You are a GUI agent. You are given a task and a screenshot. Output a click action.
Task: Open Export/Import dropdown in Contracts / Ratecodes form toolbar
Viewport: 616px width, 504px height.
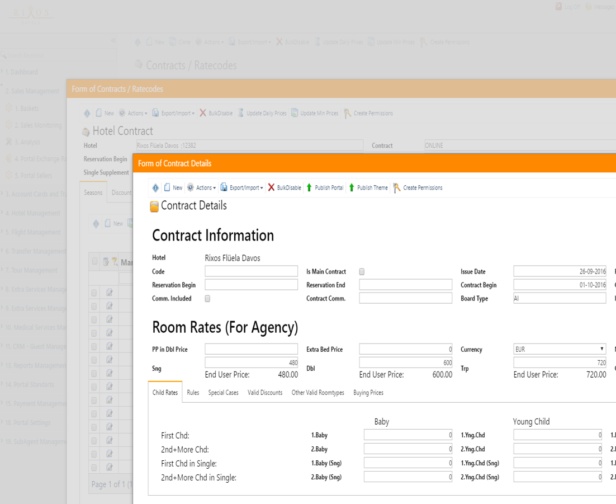(x=174, y=113)
